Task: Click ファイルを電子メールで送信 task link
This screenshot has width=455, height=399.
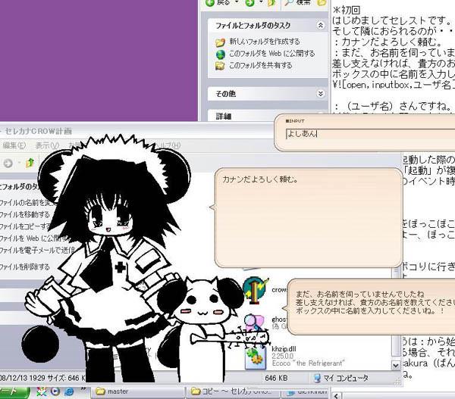Action: coord(37,250)
